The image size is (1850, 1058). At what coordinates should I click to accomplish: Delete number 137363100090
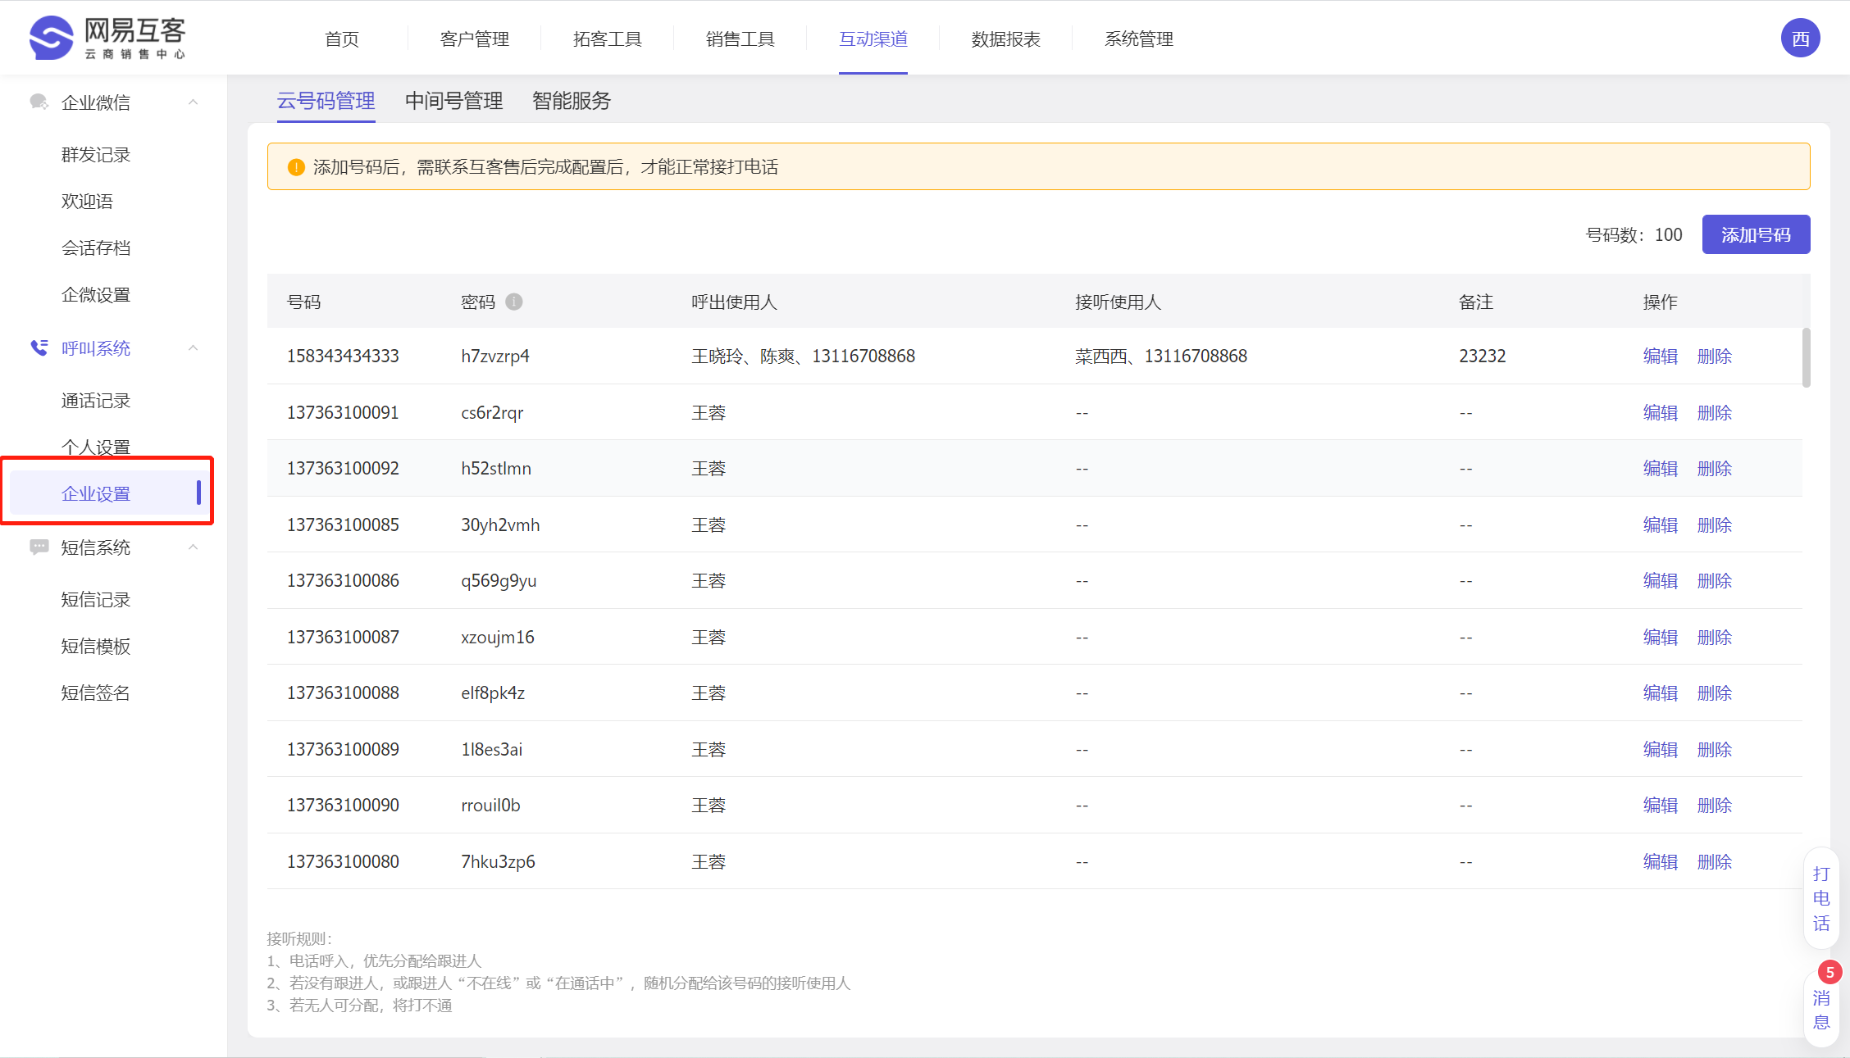[1715, 805]
